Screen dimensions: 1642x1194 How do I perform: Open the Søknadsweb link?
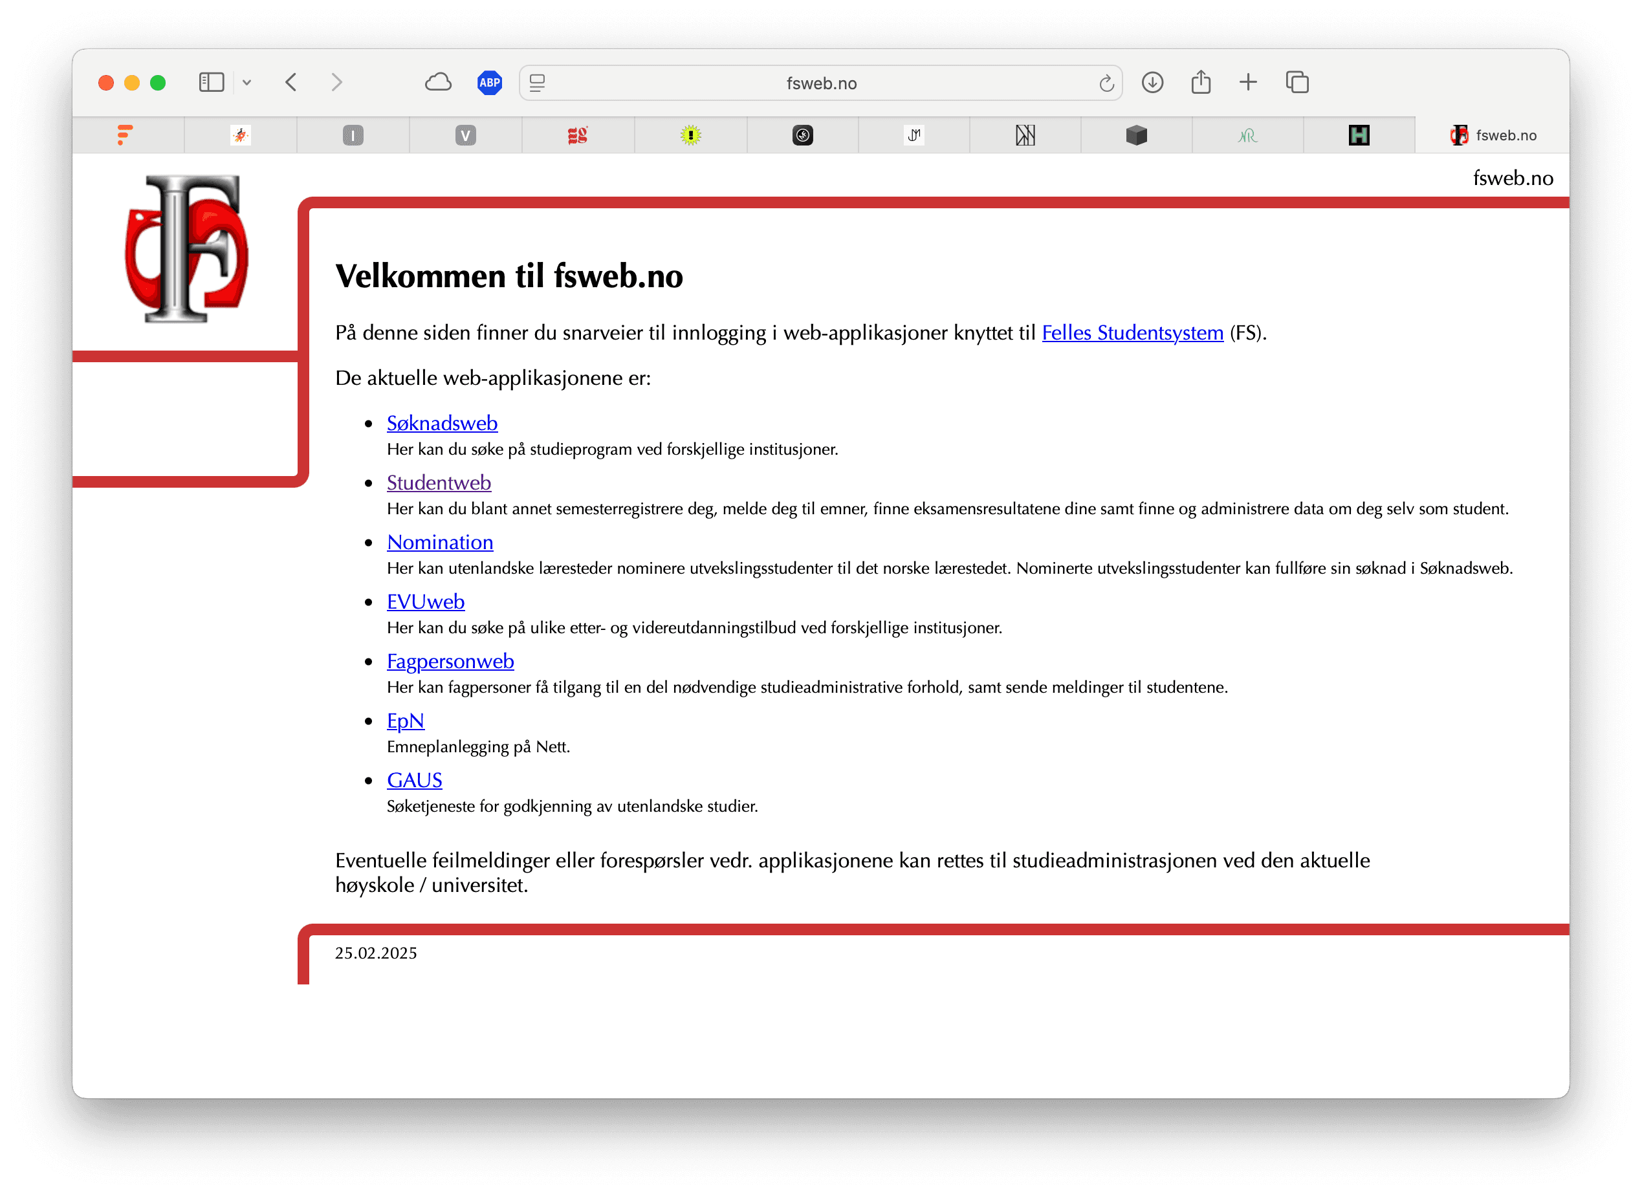(x=442, y=423)
